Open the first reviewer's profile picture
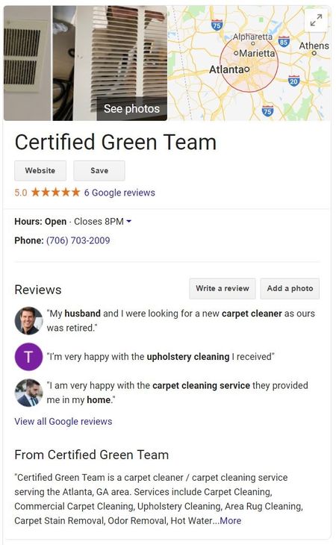Viewport: 336px width, 545px height. coord(28,320)
